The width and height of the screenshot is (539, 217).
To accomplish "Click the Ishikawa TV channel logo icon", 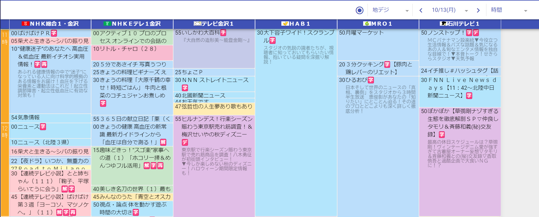I will 444,24.
